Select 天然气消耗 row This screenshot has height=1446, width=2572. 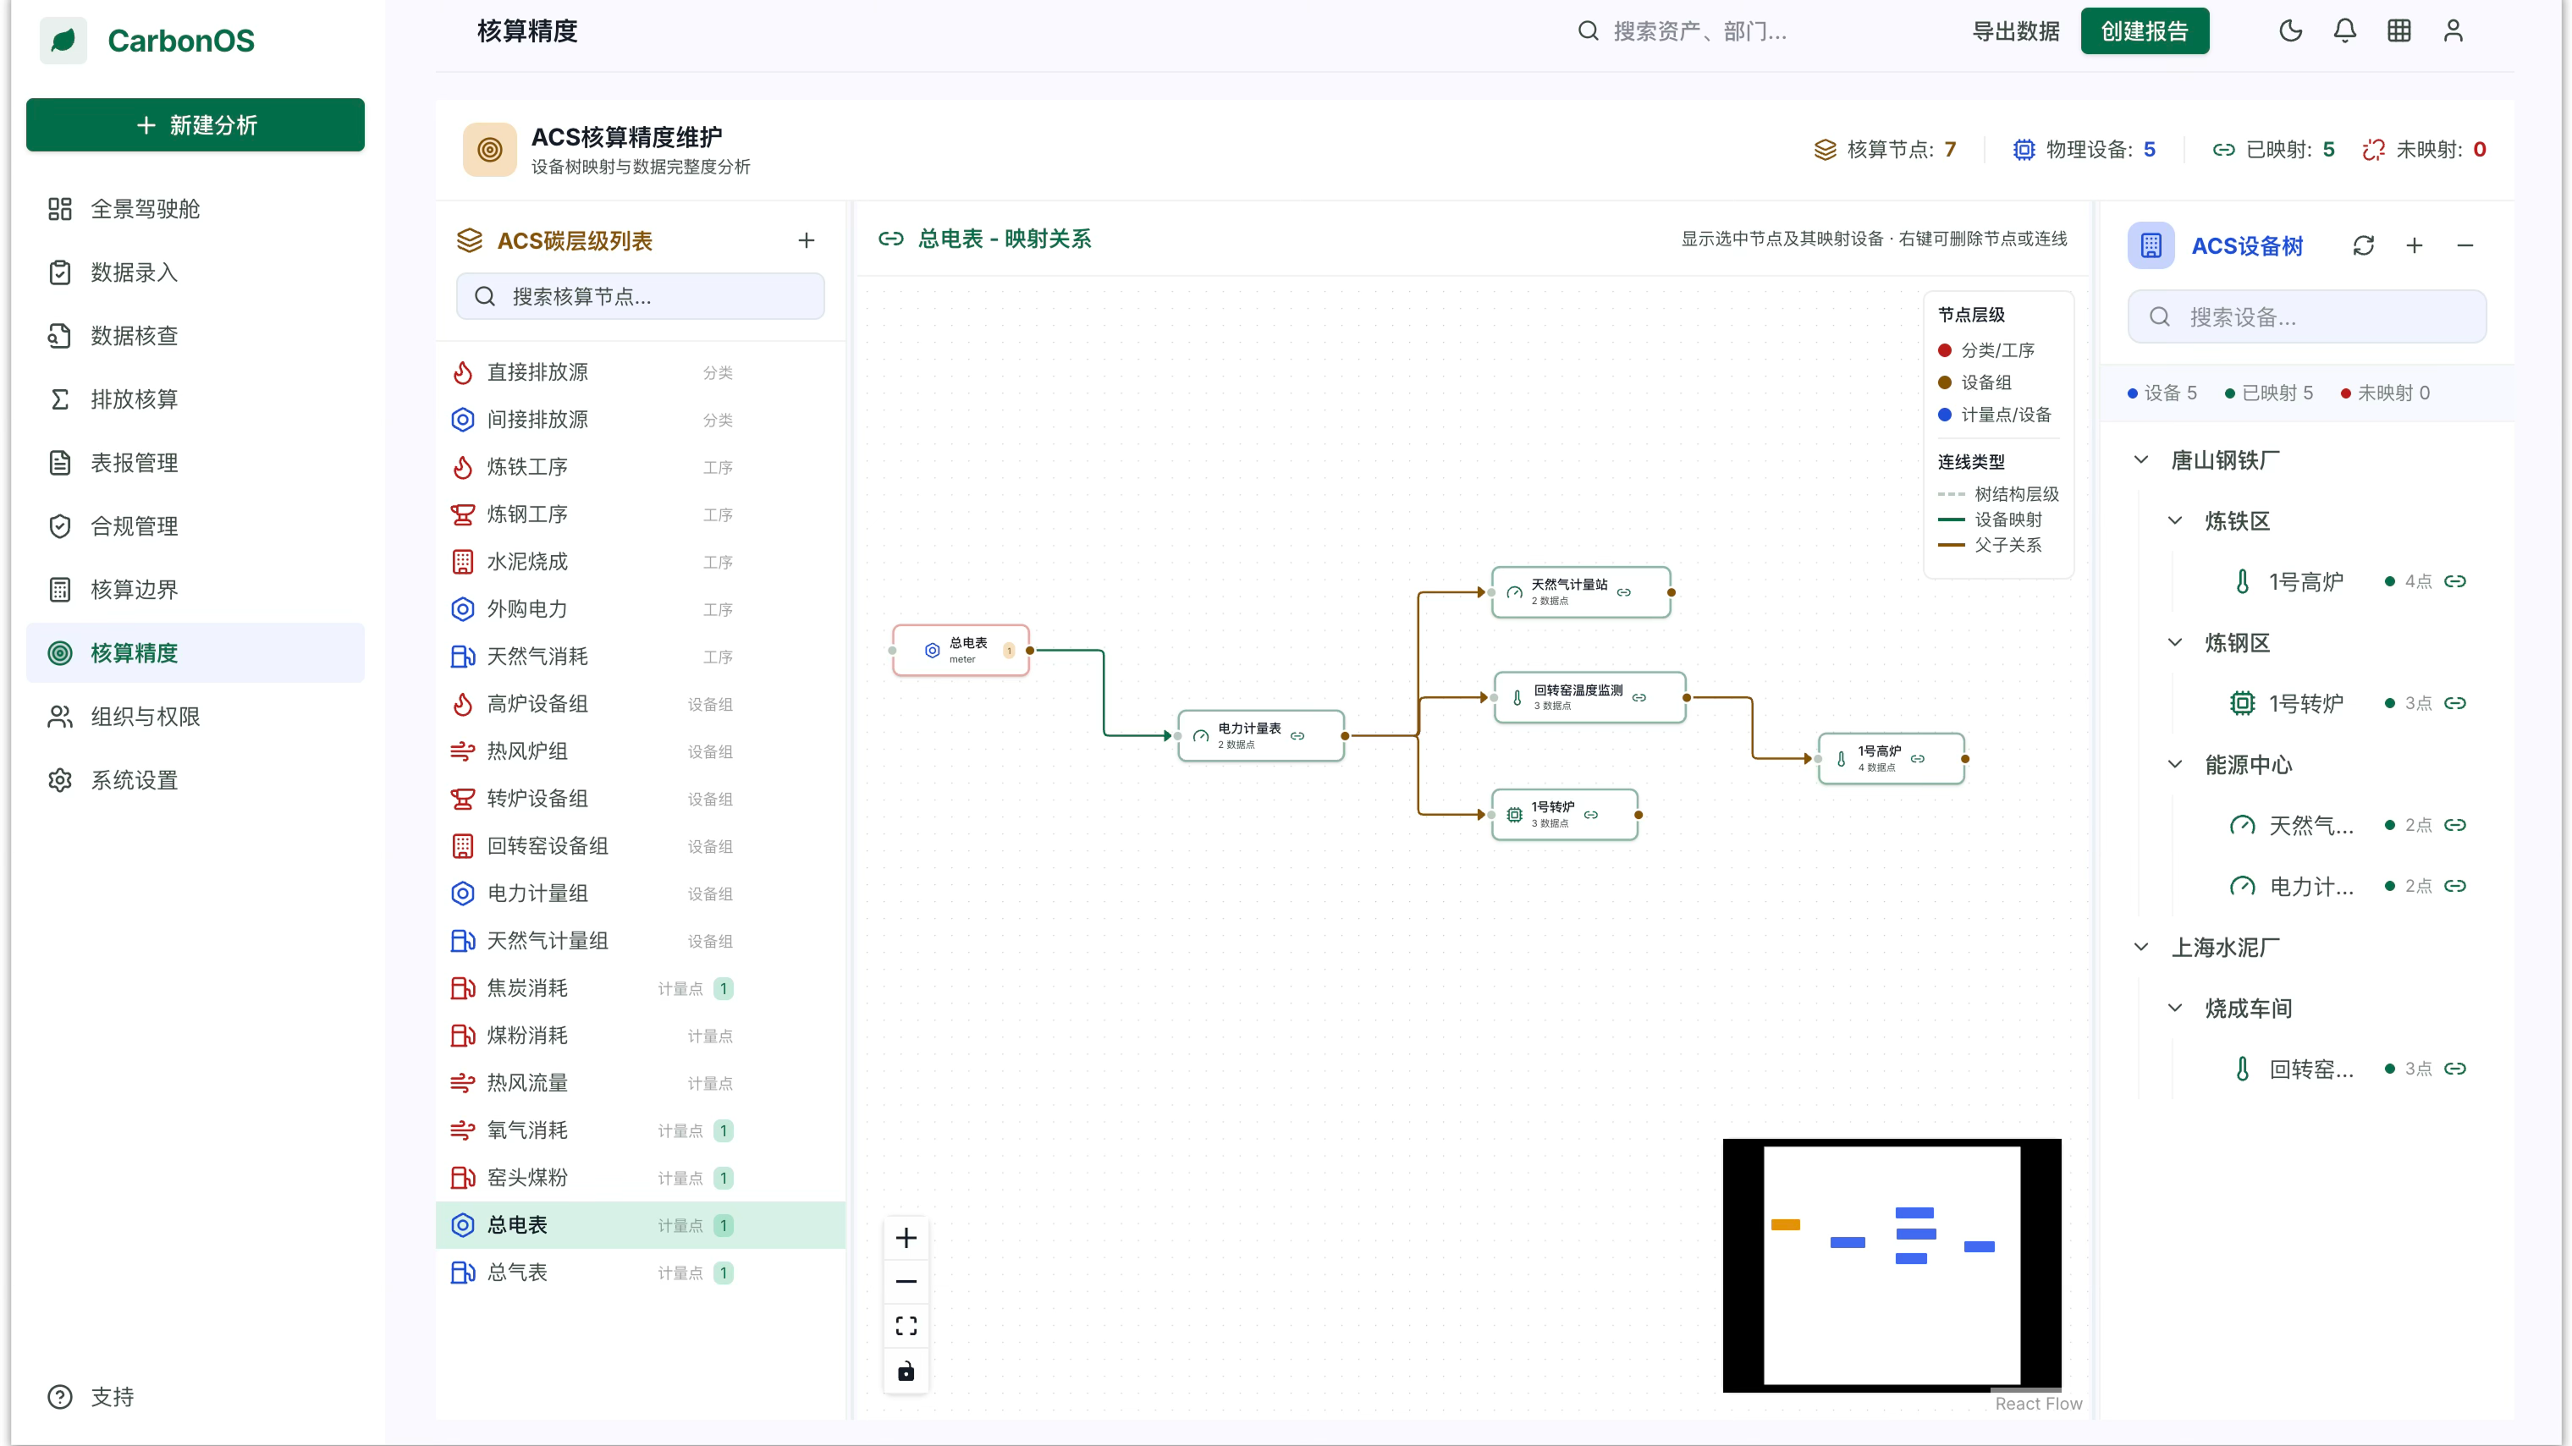click(640, 657)
